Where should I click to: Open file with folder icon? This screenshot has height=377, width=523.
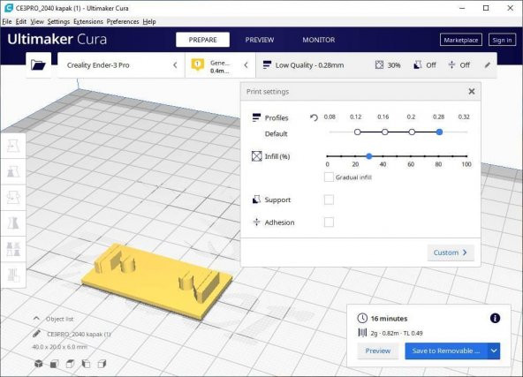38,64
